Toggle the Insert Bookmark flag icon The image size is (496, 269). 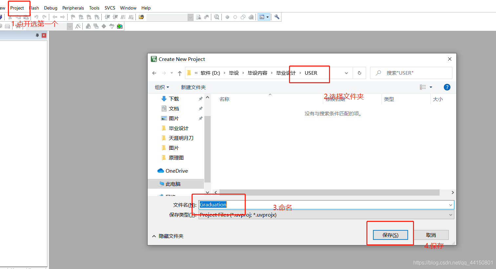pyautogui.click(x=73, y=17)
